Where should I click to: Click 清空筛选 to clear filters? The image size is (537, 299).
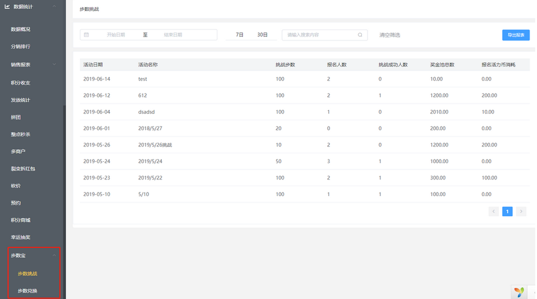click(x=390, y=35)
